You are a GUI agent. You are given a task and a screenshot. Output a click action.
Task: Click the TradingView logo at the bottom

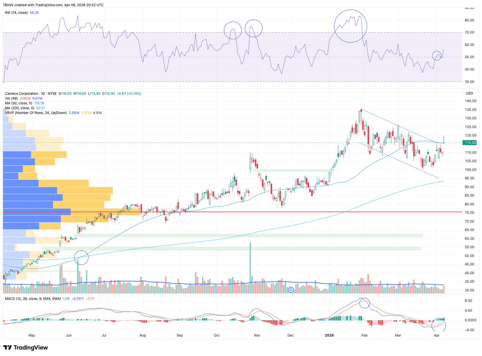(x=26, y=348)
